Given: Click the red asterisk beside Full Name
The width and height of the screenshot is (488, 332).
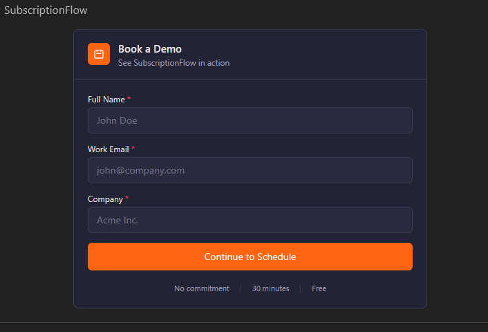Looking at the screenshot, I should click(129, 100).
